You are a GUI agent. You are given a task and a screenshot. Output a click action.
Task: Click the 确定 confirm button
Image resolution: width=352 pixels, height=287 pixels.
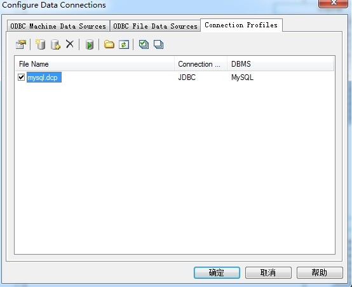point(217,272)
